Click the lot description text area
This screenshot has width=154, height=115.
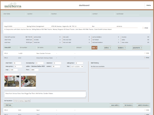(x=45, y=95)
